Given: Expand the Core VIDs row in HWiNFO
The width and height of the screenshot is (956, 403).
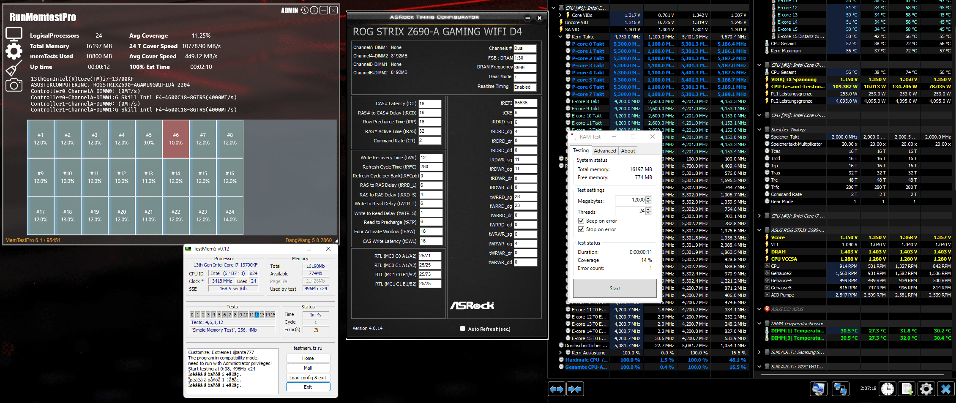Looking at the screenshot, I should (560, 15).
